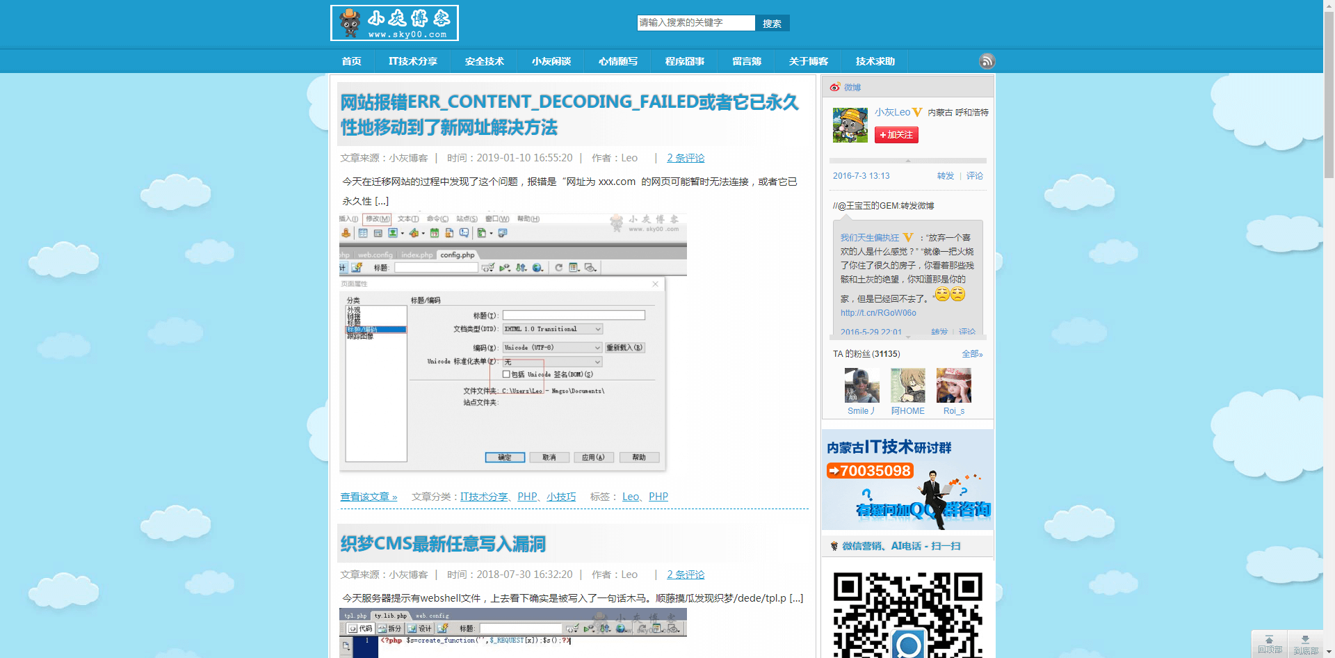This screenshot has width=1335, height=658.
Task: Click the browser scrollbar down arrow
Action: tap(1329, 652)
